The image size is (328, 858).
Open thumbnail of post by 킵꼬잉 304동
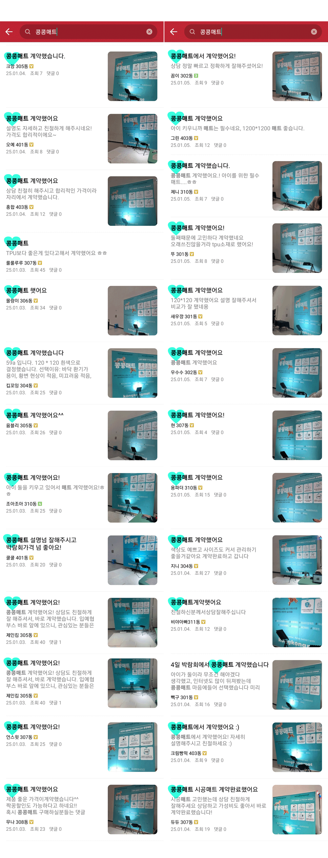(x=132, y=373)
